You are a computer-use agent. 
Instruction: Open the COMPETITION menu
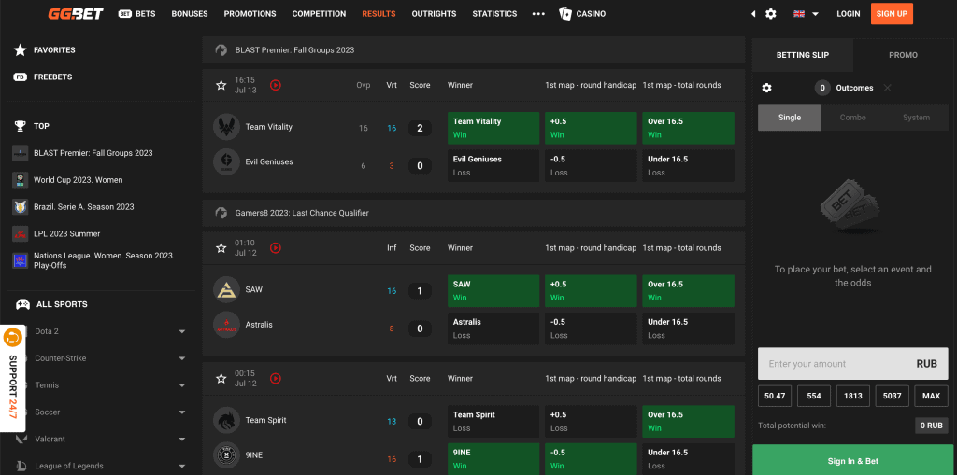click(320, 13)
